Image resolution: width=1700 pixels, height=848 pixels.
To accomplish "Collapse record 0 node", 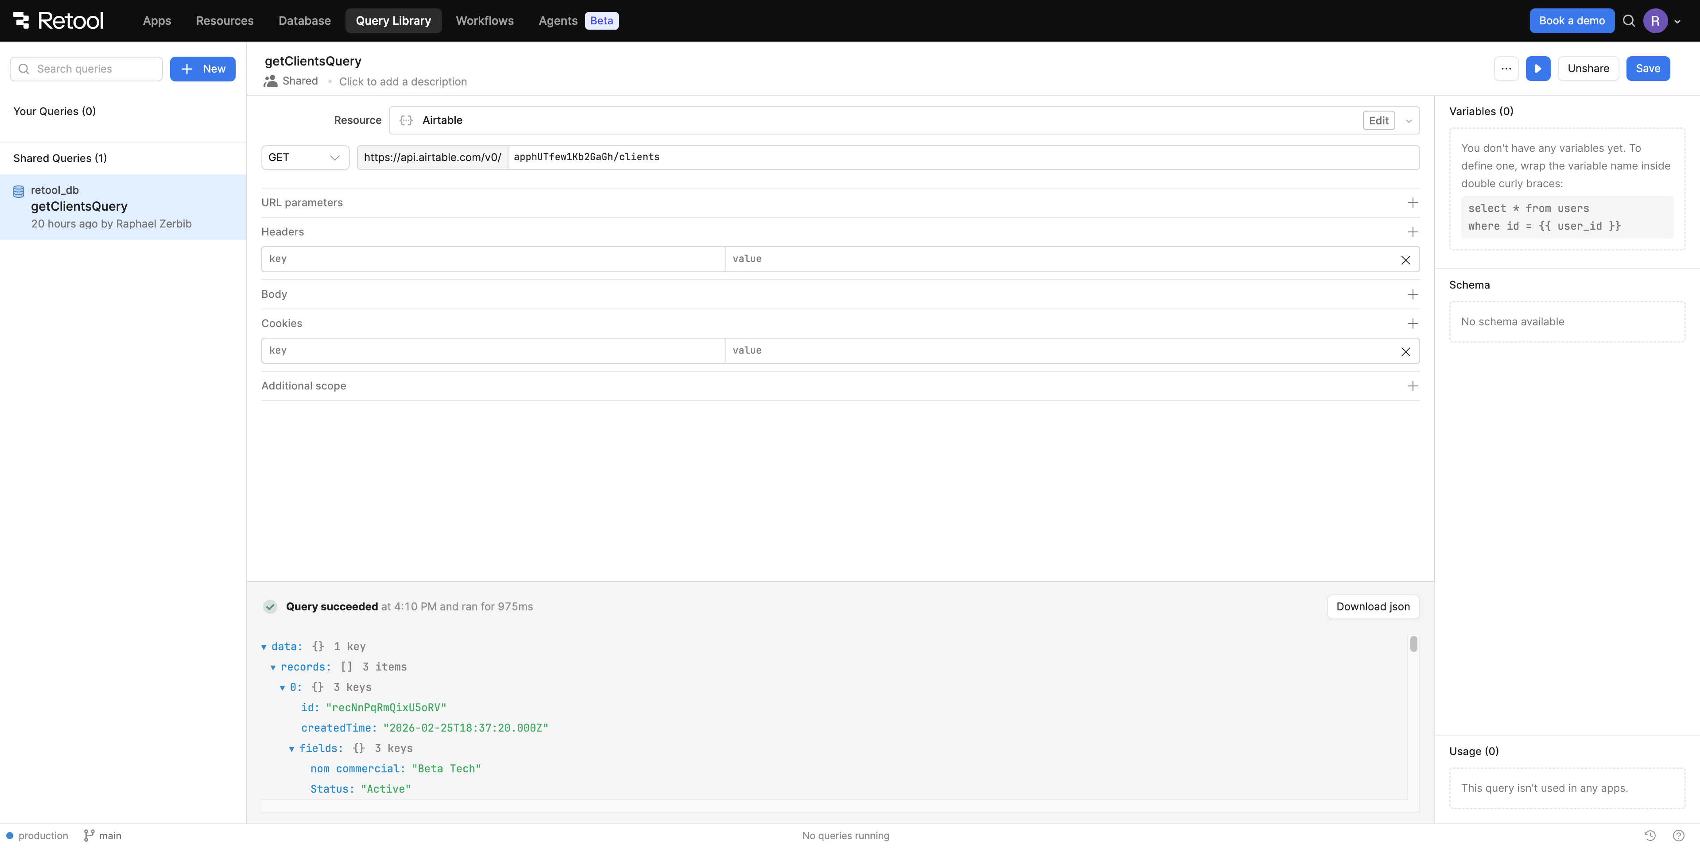I will pos(283,688).
